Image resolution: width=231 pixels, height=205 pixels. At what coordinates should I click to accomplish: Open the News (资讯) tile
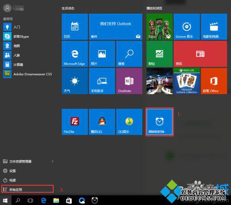click(x=201, y=54)
